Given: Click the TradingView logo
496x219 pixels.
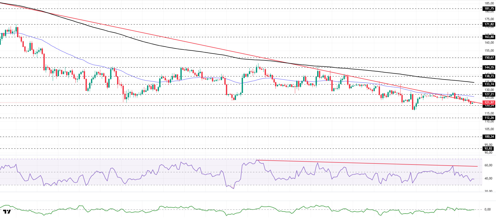Looking at the screenshot, I should pyautogui.click(x=7, y=212).
